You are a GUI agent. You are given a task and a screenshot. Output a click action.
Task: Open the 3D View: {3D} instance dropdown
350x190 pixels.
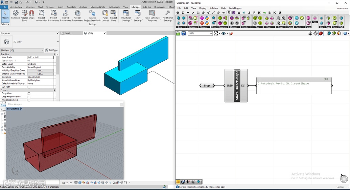42,51
